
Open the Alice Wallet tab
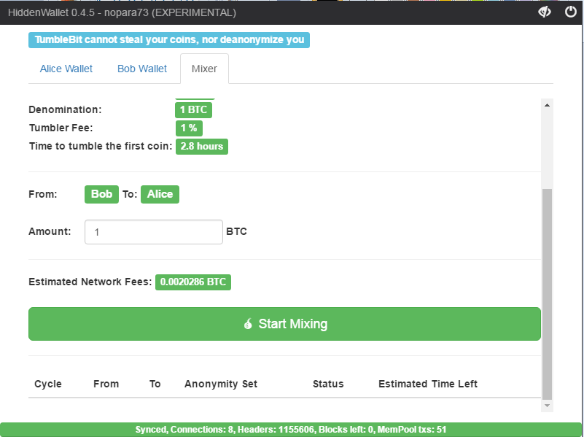coord(66,69)
